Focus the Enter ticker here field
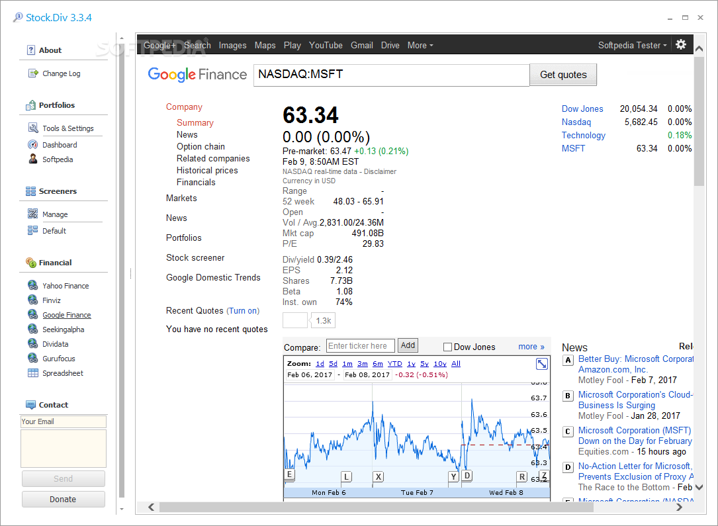The height and width of the screenshot is (526, 718). point(361,345)
